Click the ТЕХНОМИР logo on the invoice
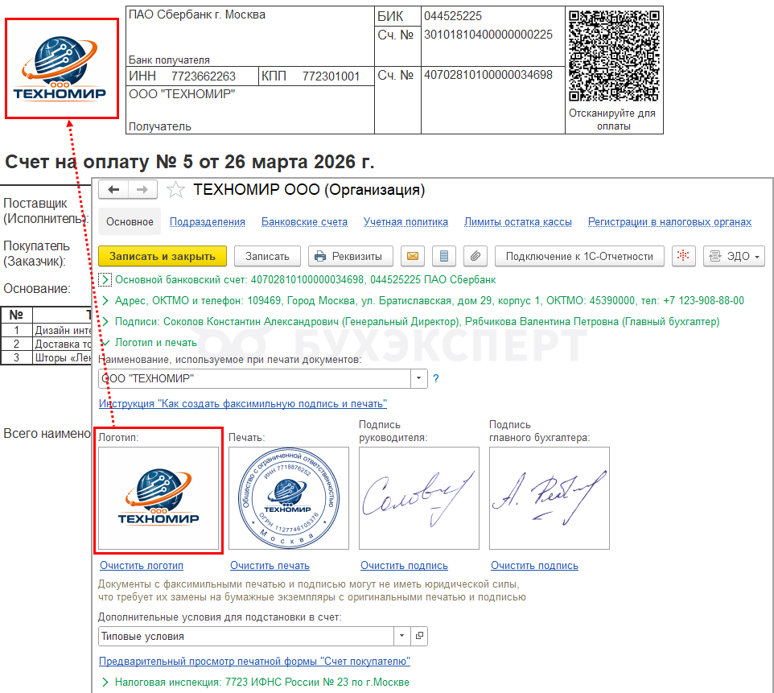 click(x=62, y=68)
